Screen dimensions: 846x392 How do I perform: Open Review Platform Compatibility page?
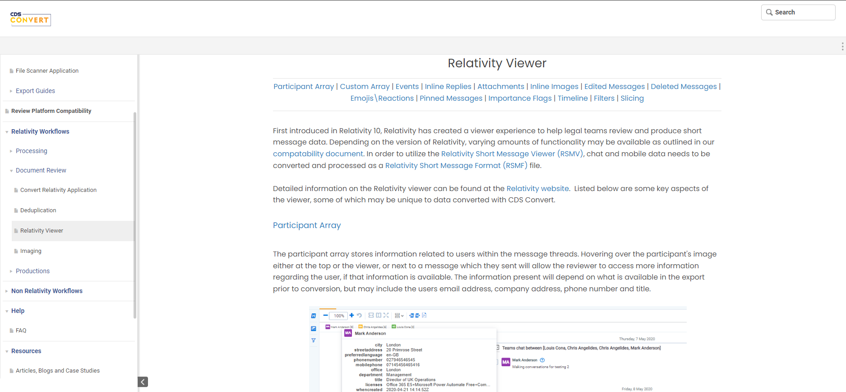click(x=51, y=111)
